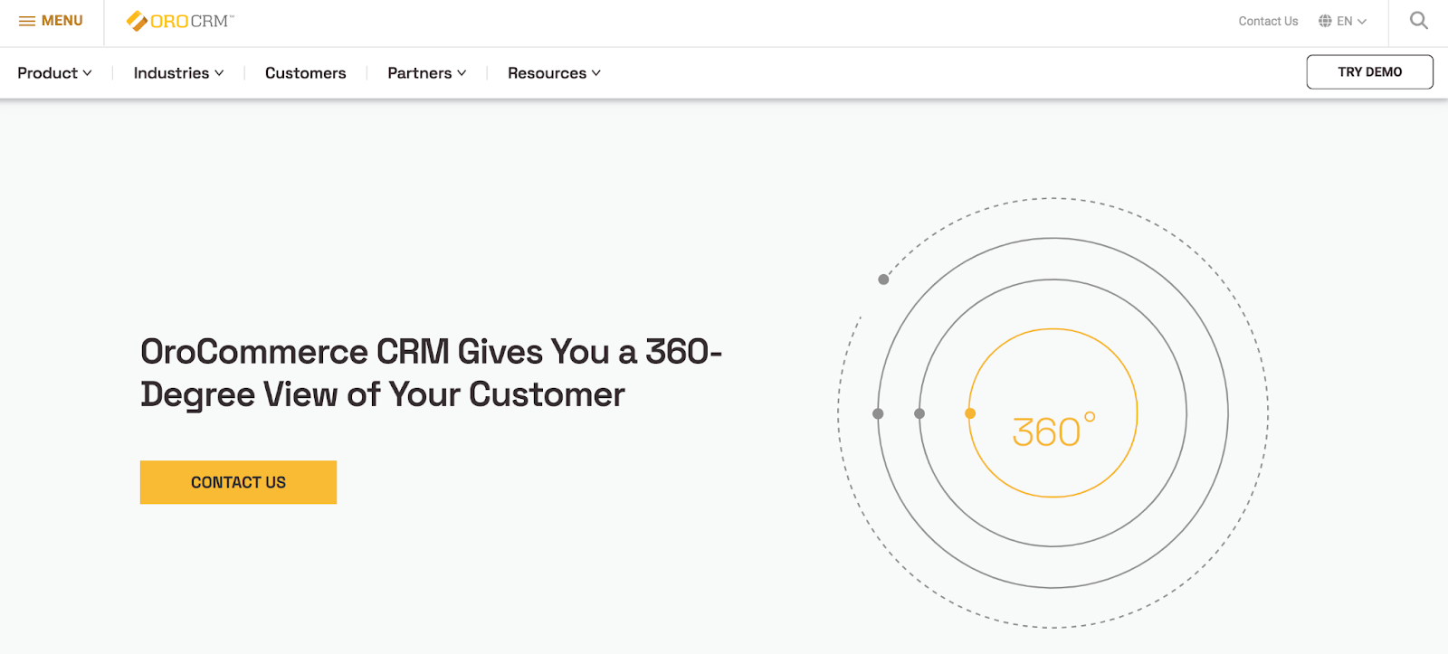
Task: Go to the Customers page
Action: [x=305, y=73]
